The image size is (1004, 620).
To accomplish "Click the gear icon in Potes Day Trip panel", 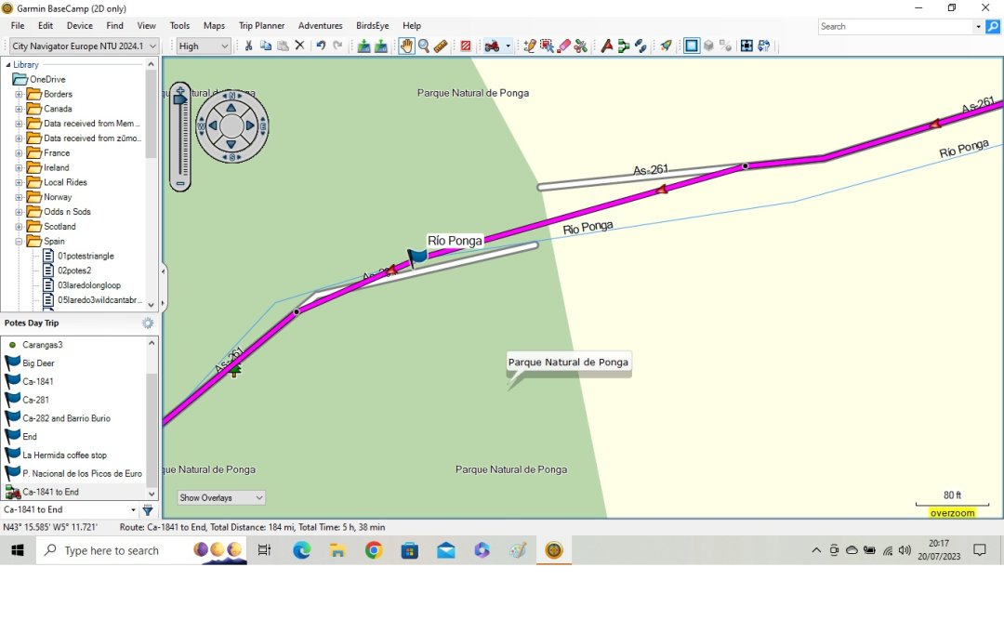I will [x=148, y=323].
